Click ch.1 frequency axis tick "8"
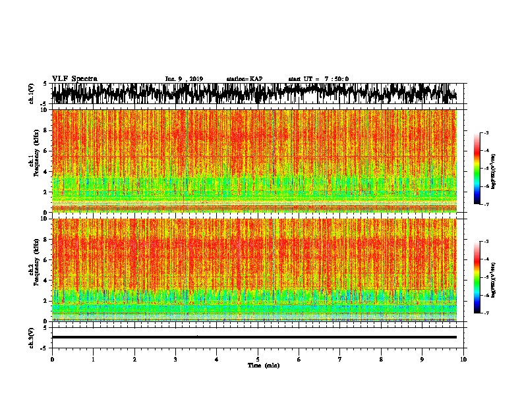Screen dimensions: 522x403 pos(45,130)
